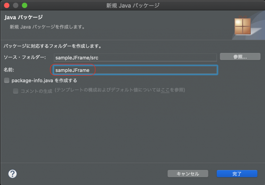The image size is (265, 185).
Task: Click the Java パッケージ bold heading
Action: pos(23,17)
